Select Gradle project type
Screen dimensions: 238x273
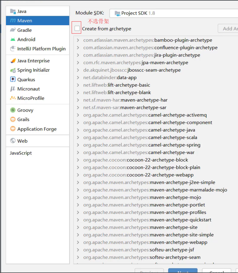38,30
